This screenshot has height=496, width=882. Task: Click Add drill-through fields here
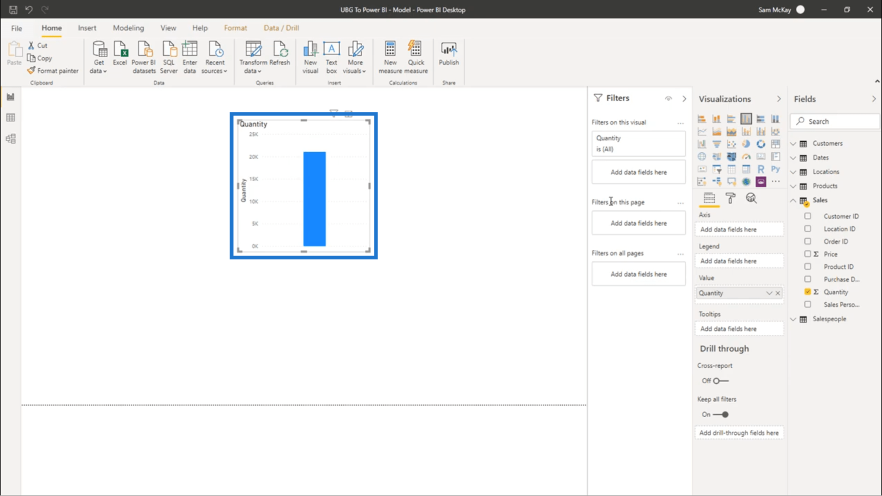[x=739, y=432]
